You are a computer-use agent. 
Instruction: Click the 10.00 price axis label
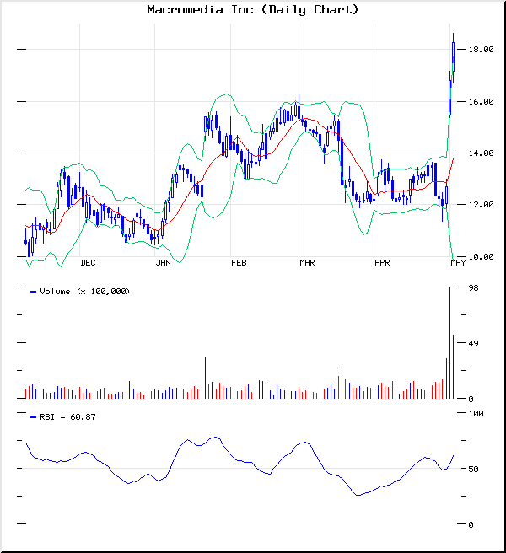[481, 257]
